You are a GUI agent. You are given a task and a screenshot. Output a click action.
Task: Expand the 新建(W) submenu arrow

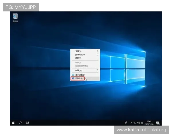[98, 70]
